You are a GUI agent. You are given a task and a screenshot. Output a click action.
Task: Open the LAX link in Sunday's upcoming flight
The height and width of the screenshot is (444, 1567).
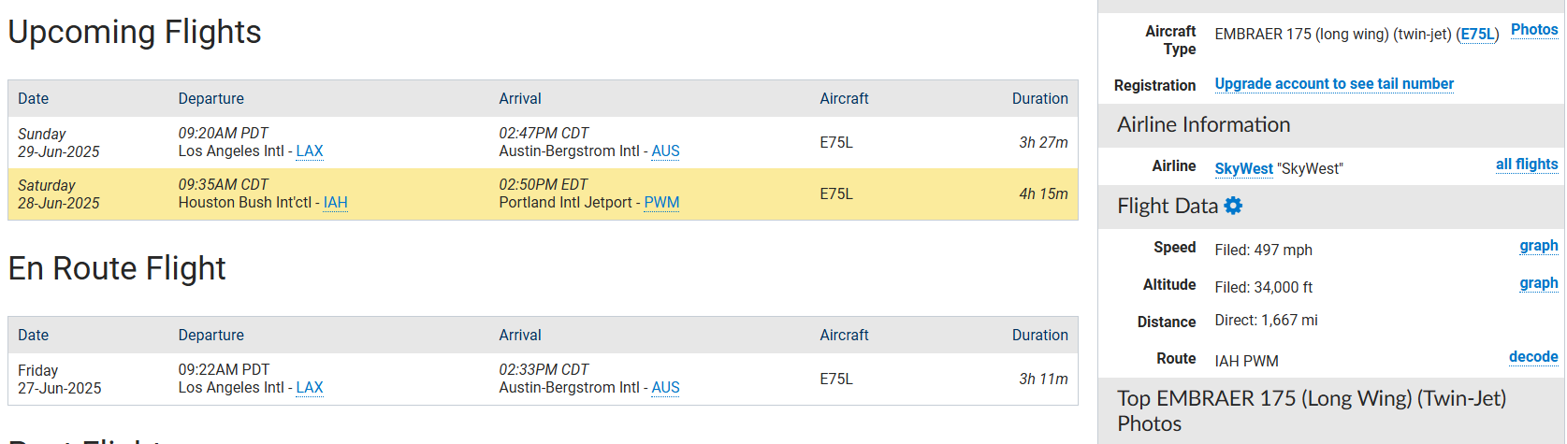pos(310,151)
